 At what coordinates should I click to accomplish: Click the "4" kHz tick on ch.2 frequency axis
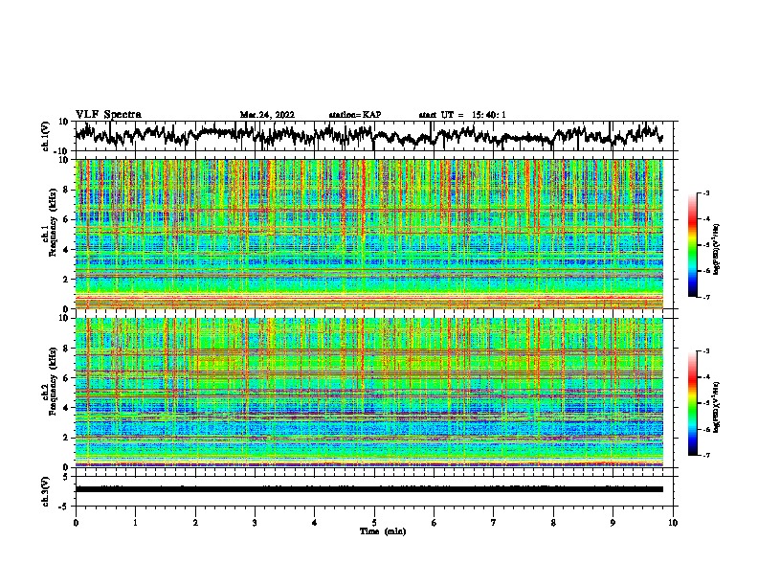pos(66,408)
